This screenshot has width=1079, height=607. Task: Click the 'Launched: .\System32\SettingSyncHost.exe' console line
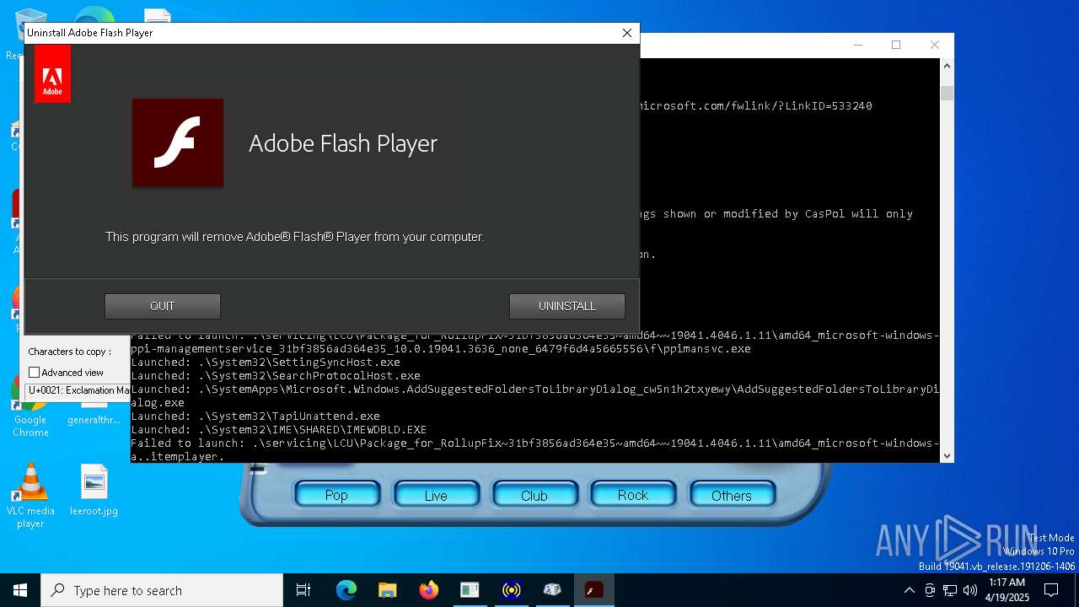coord(266,362)
